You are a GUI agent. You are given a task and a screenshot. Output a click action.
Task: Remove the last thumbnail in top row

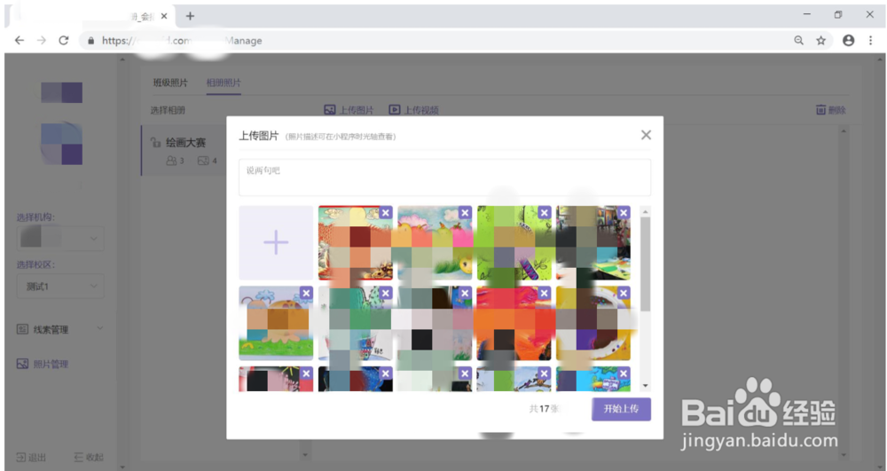click(x=624, y=213)
